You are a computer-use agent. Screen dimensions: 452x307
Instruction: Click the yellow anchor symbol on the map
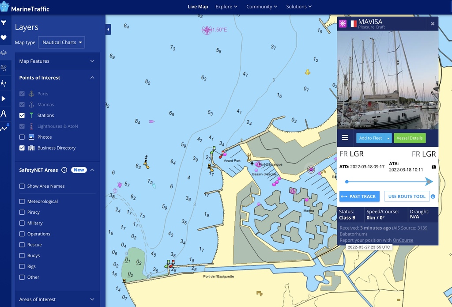308,72
